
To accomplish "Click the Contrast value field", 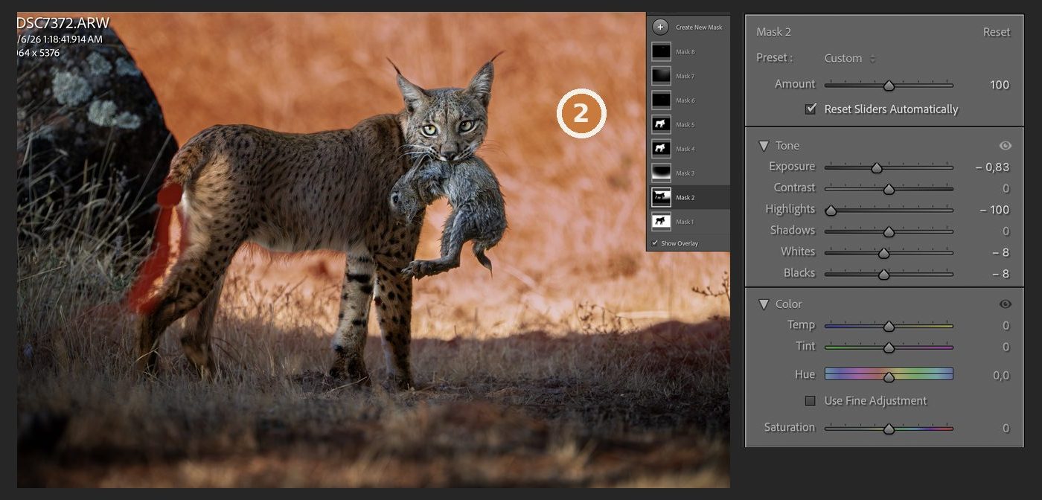I will (x=1006, y=188).
